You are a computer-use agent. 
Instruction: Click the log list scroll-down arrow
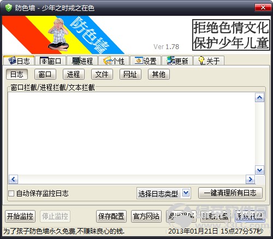pos(259,170)
